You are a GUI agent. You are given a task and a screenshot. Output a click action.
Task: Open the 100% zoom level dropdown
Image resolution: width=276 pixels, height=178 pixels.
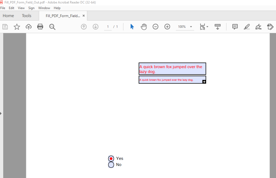tap(191, 27)
